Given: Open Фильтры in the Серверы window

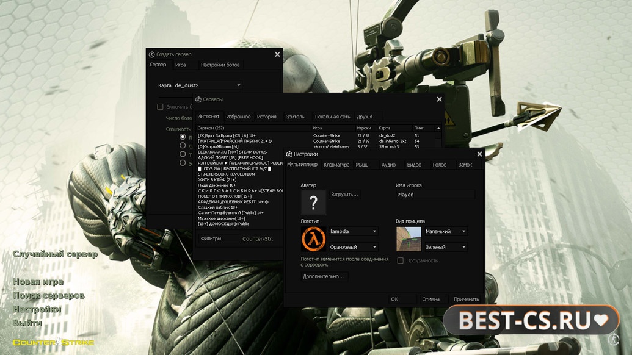Looking at the screenshot, I should tap(219, 238).
